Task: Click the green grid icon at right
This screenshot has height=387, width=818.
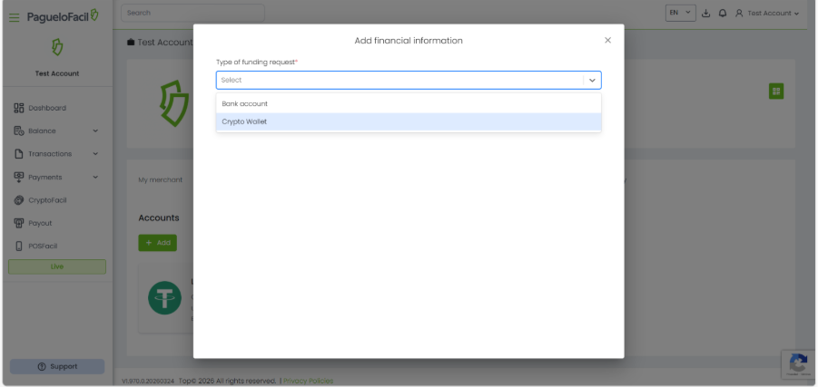Action: click(775, 91)
